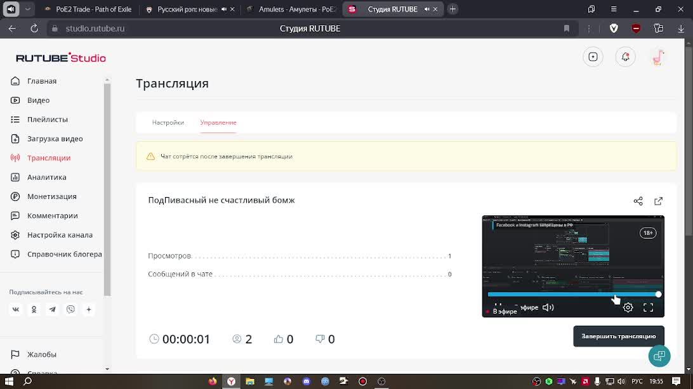Open the browser hamburger menu
The image size is (693, 389).
(614, 10)
